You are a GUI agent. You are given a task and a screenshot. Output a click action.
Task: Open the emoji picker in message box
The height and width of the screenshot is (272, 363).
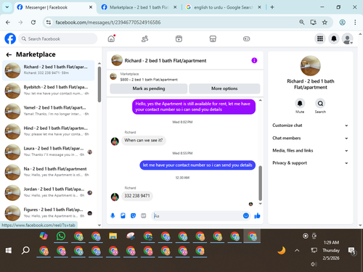click(x=246, y=215)
